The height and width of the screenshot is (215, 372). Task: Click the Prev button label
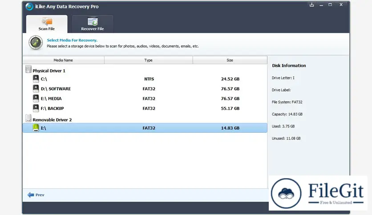pyautogui.click(x=40, y=195)
